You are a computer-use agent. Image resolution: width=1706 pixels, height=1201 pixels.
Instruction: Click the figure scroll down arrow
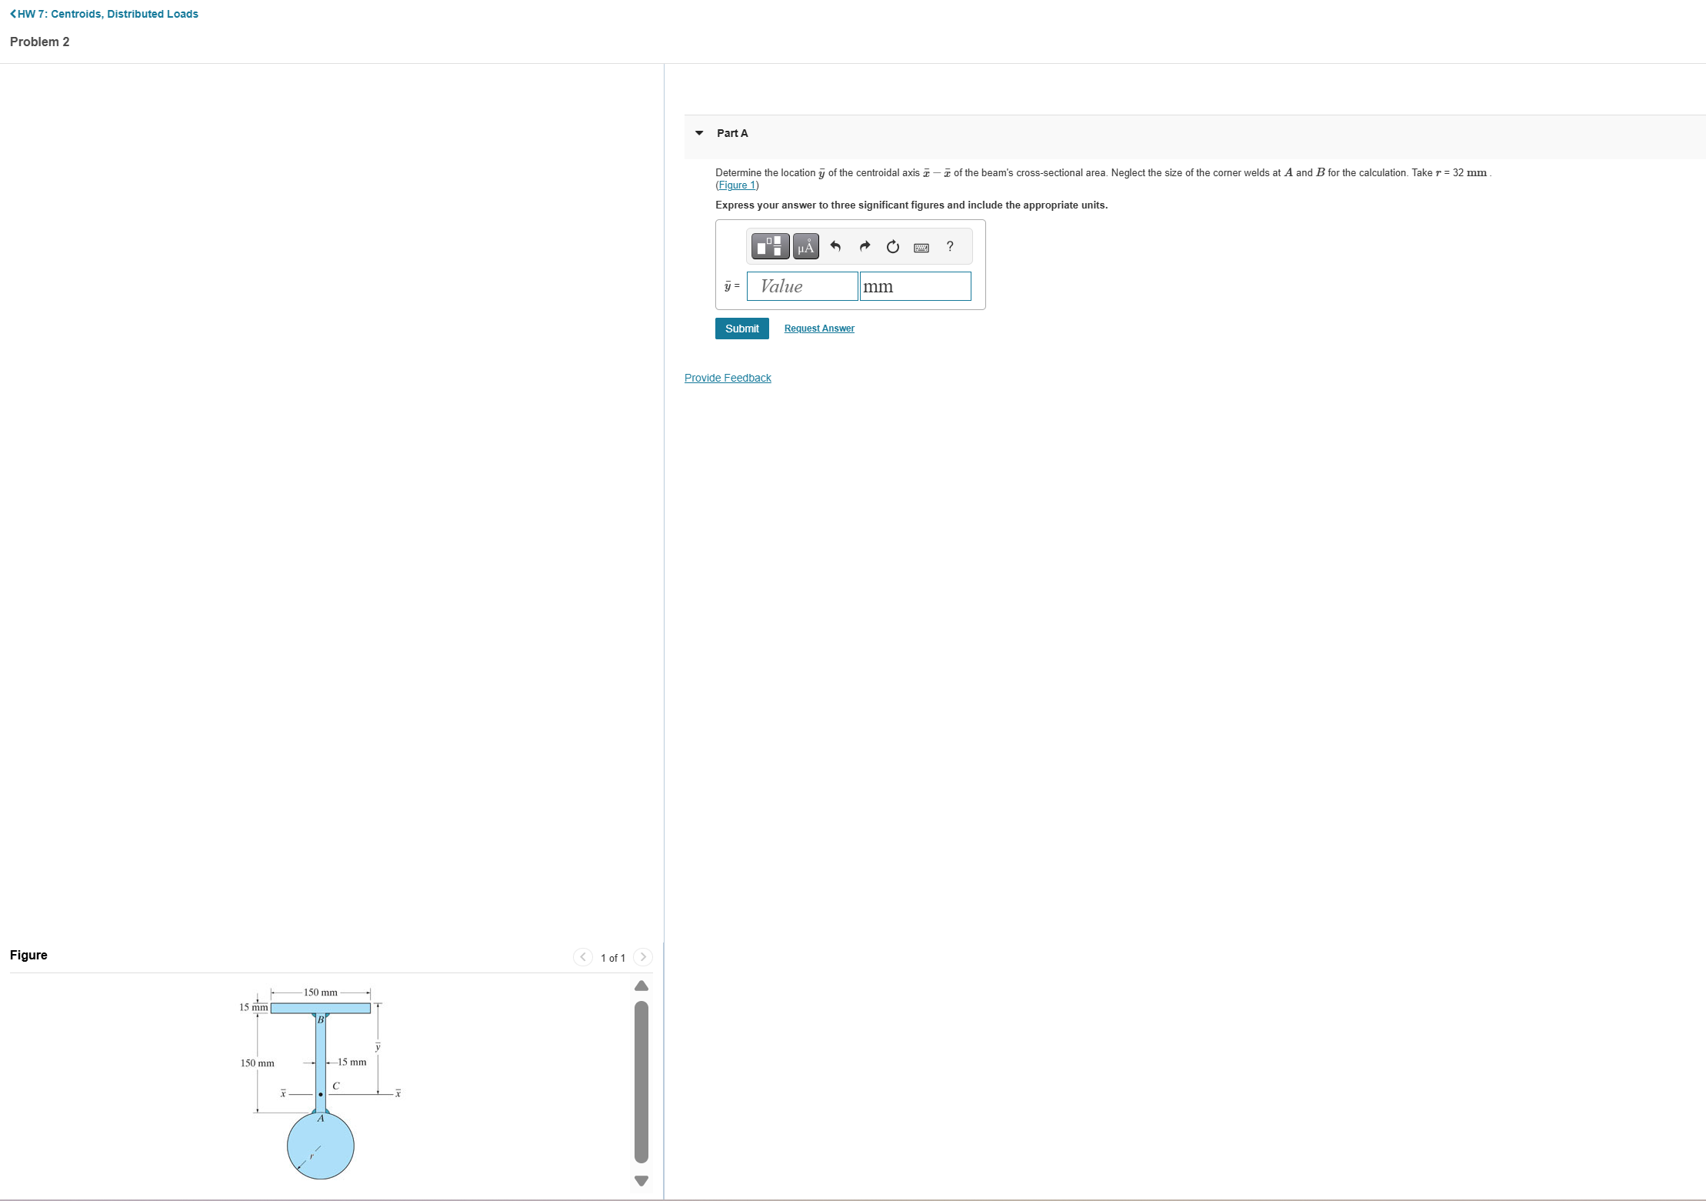point(641,1180)
